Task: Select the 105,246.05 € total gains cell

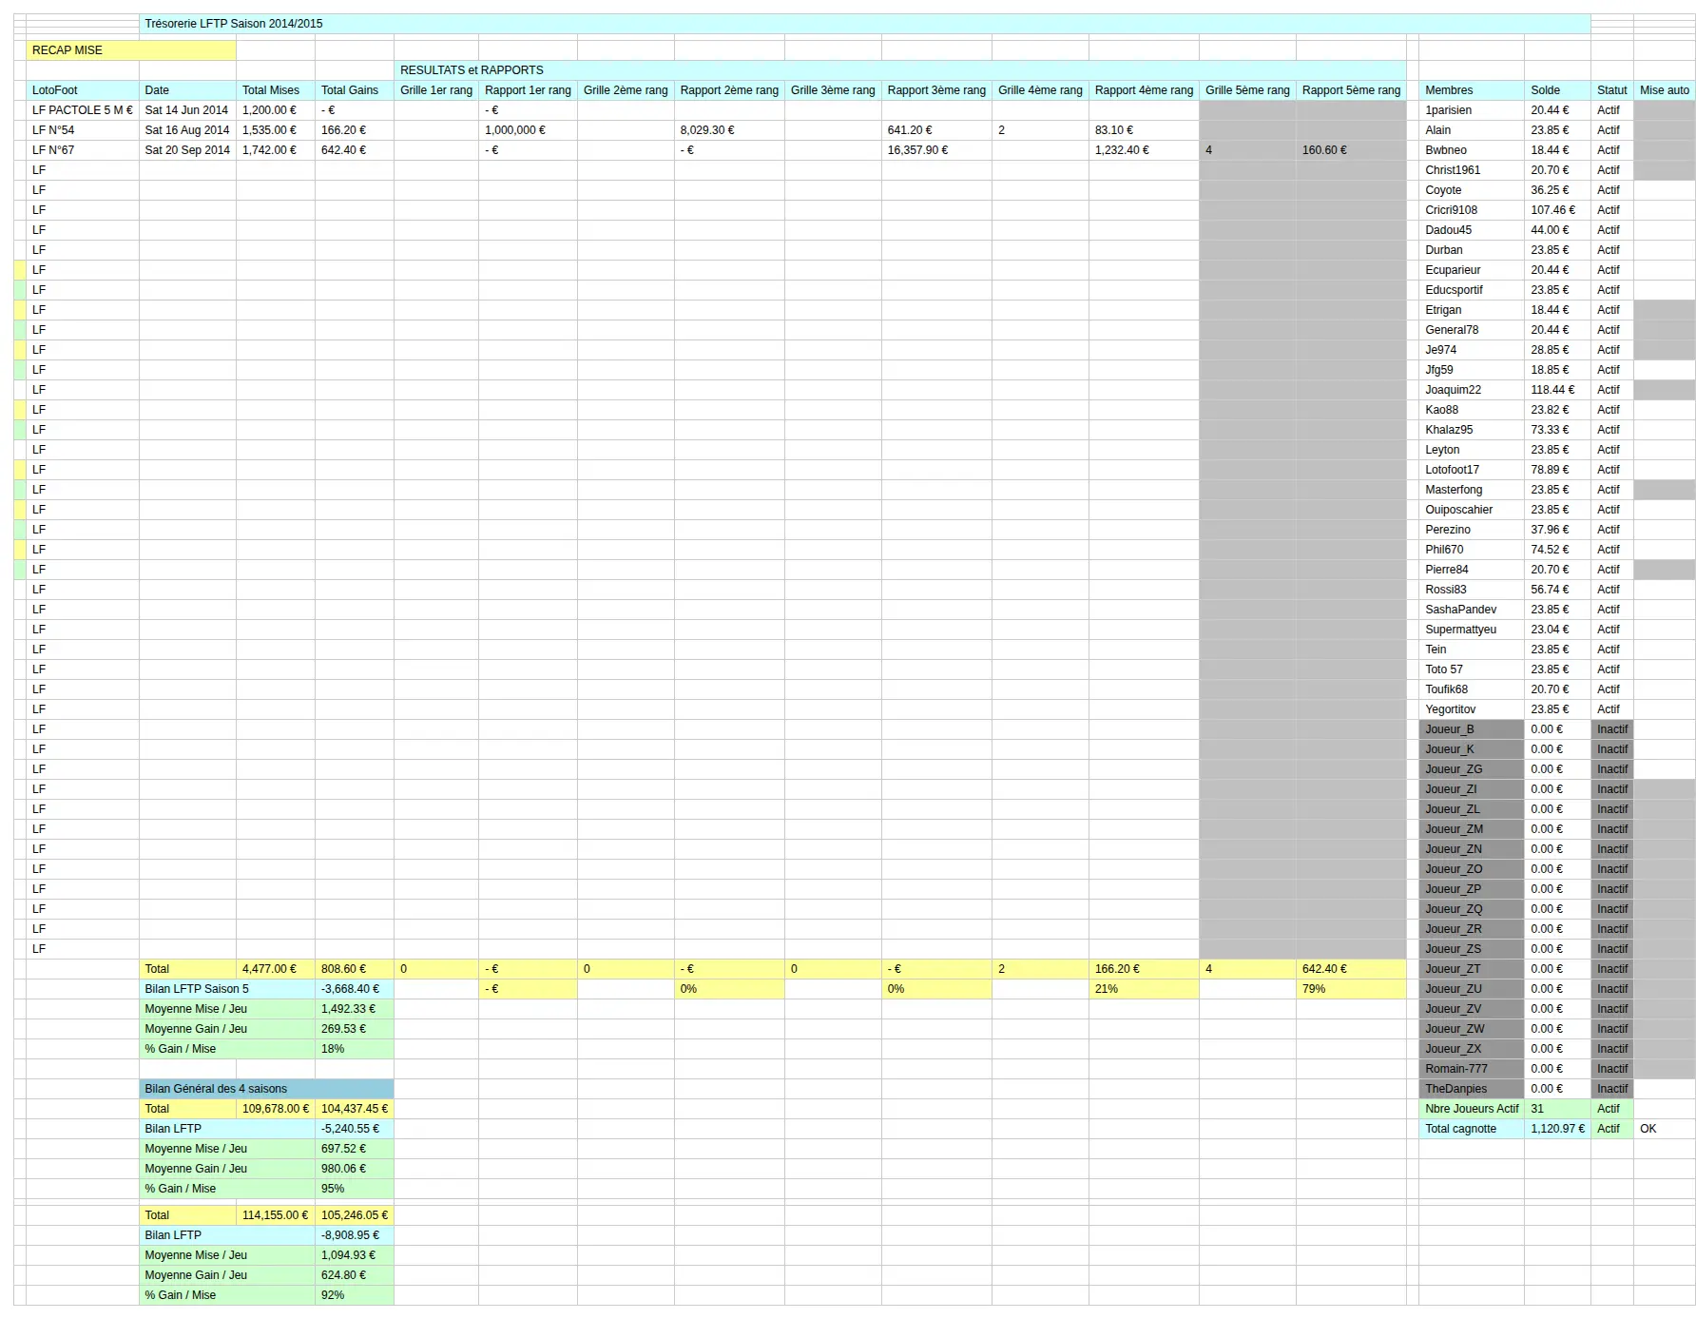Action: pos(355,1215)
